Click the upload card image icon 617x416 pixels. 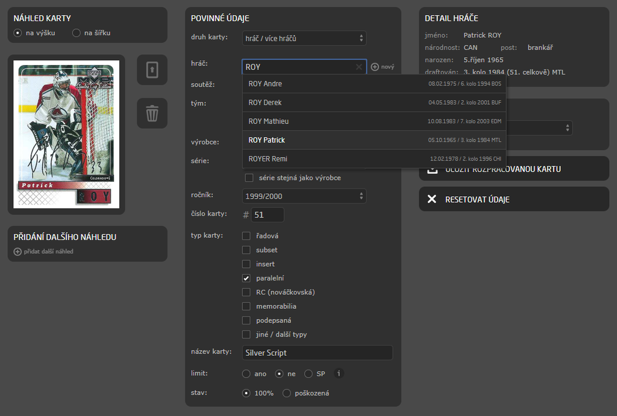[x=152, y=70]
